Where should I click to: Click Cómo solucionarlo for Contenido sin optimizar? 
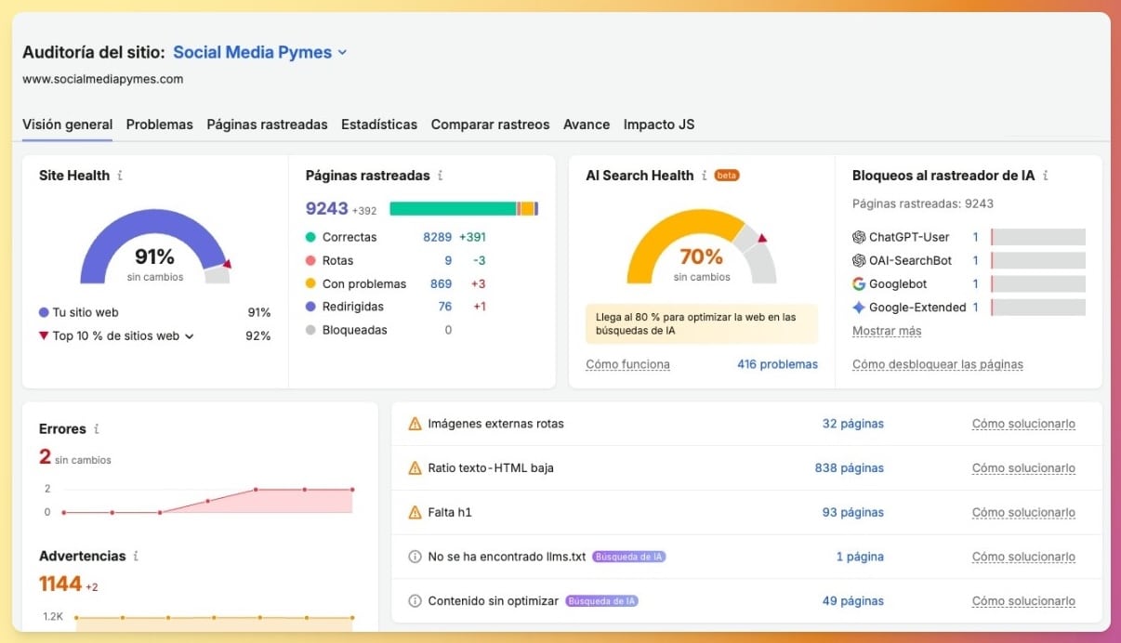(x=1023, y=601)
